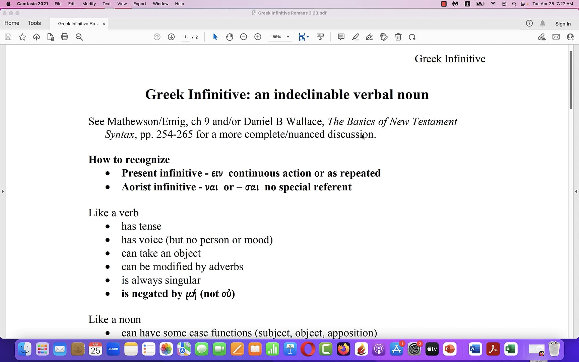
Task: Switch to the Tools tab
Action: point(35,23)
